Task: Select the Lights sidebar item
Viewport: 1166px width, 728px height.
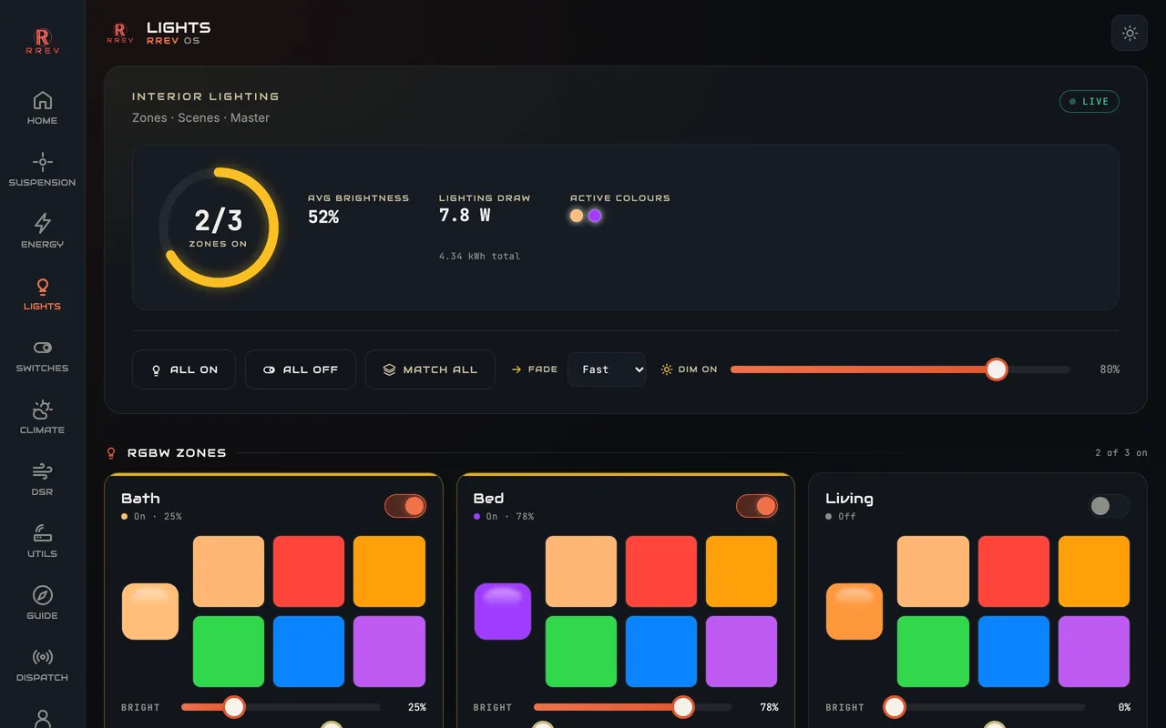Action: [42, 293]
